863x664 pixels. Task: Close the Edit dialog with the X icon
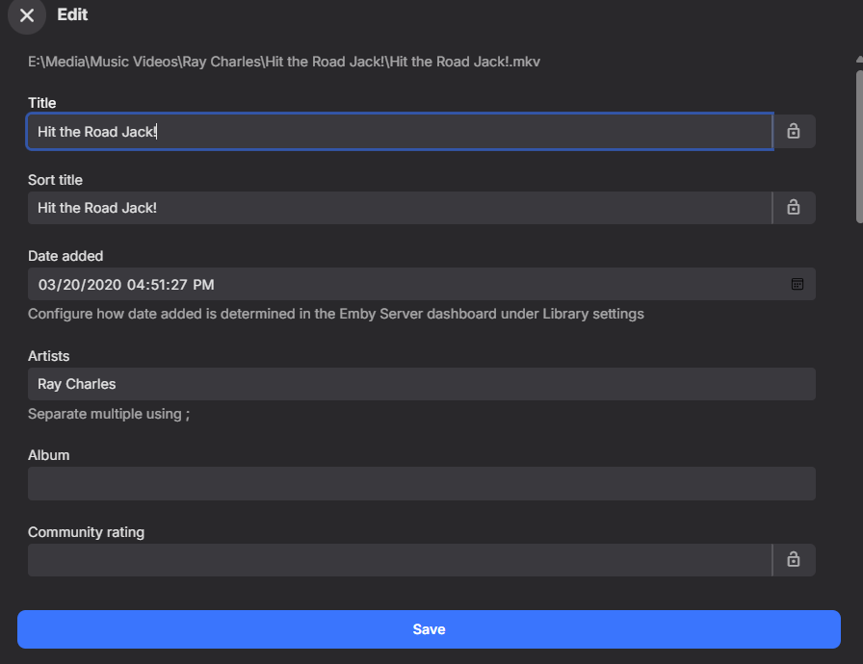point(27,15)
